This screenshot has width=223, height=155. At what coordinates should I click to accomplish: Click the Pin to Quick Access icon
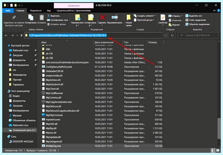pos(14,17)
